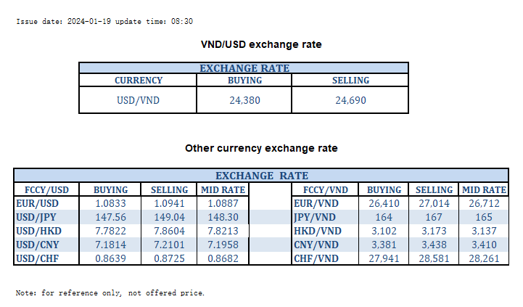The width and height of the screenshot is (523, 307).
Task: Click the "VND/USD exchange rate" heading
Action: [x=261, y=44]
